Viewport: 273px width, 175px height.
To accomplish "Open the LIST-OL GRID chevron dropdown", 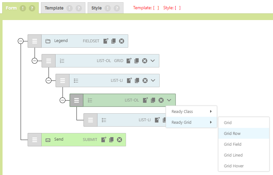I will pyautogui.click(x=153, y=61).
